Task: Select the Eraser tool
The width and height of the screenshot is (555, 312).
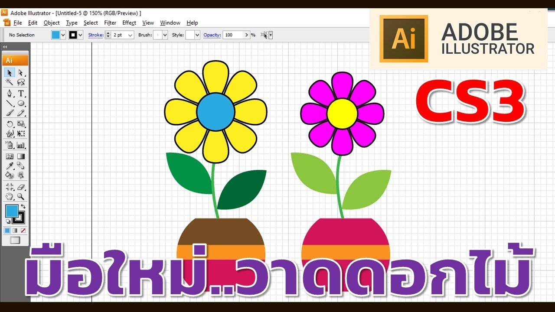Action: pos(20,187)
